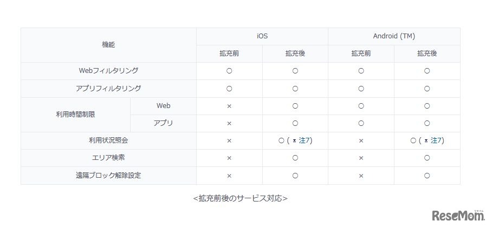Click the arrow icon beside iOS 注7
This screenshot has width=492, height=228.
(x=294, y=140)
